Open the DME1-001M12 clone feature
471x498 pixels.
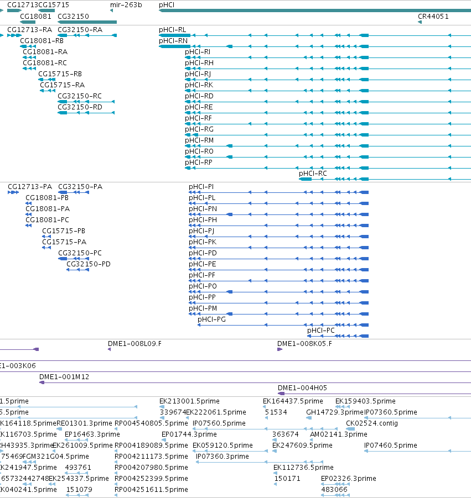(x=64, y=377)
